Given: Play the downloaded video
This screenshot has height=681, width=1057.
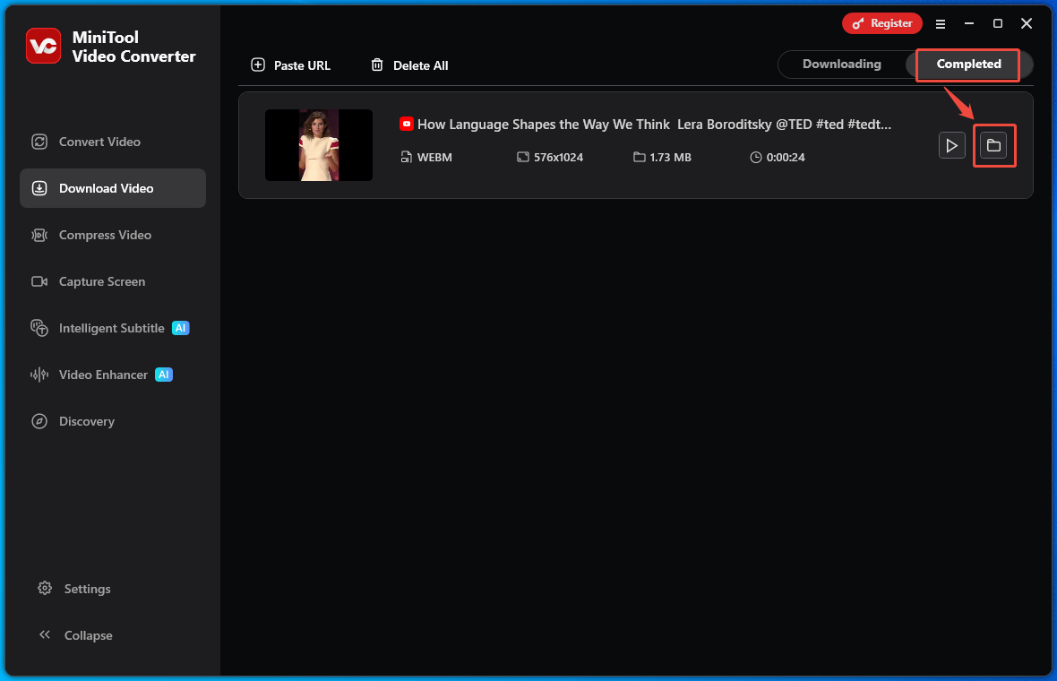Looking at the screenshot, I should point(952,146).
